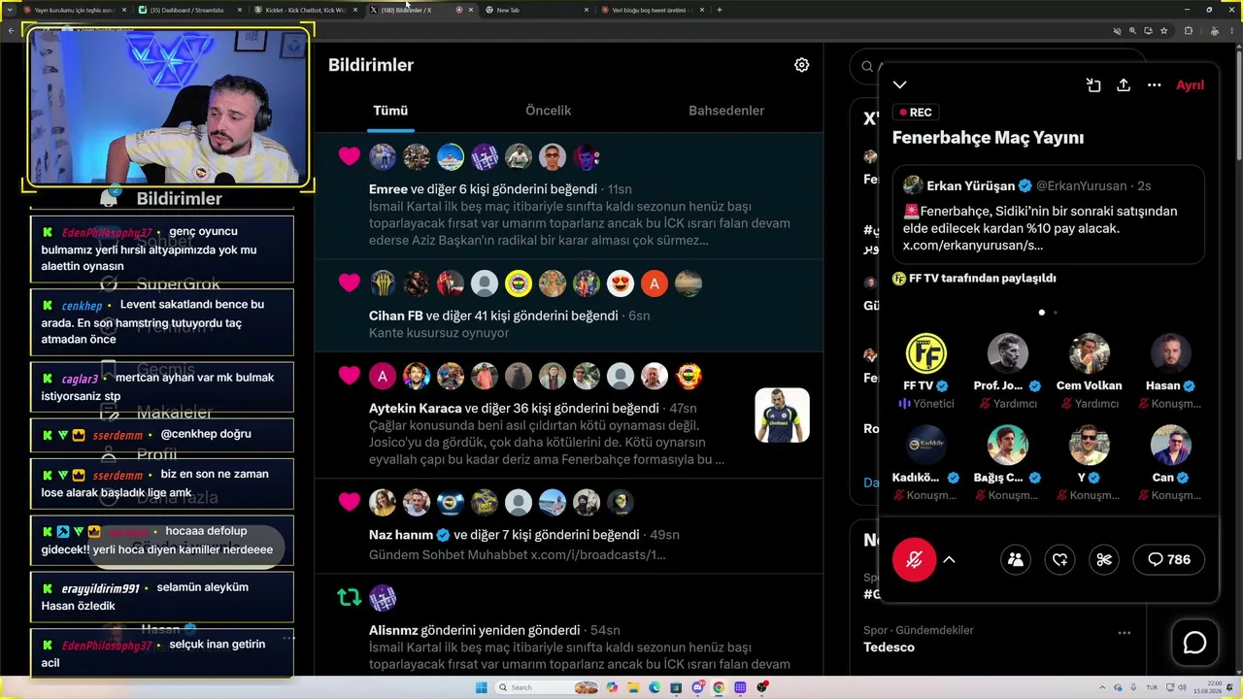Screen dimensions: 1243x699
Task: Leave the Space with Ayrıl
Action: (x=1190, y=85)
